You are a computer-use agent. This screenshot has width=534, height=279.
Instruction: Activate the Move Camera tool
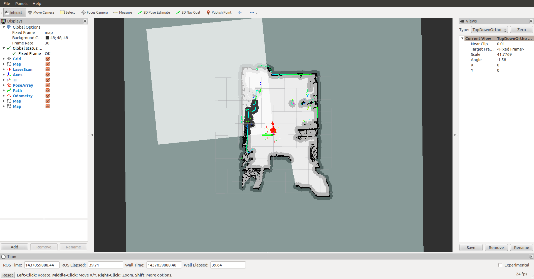click(x=41, y=13)
